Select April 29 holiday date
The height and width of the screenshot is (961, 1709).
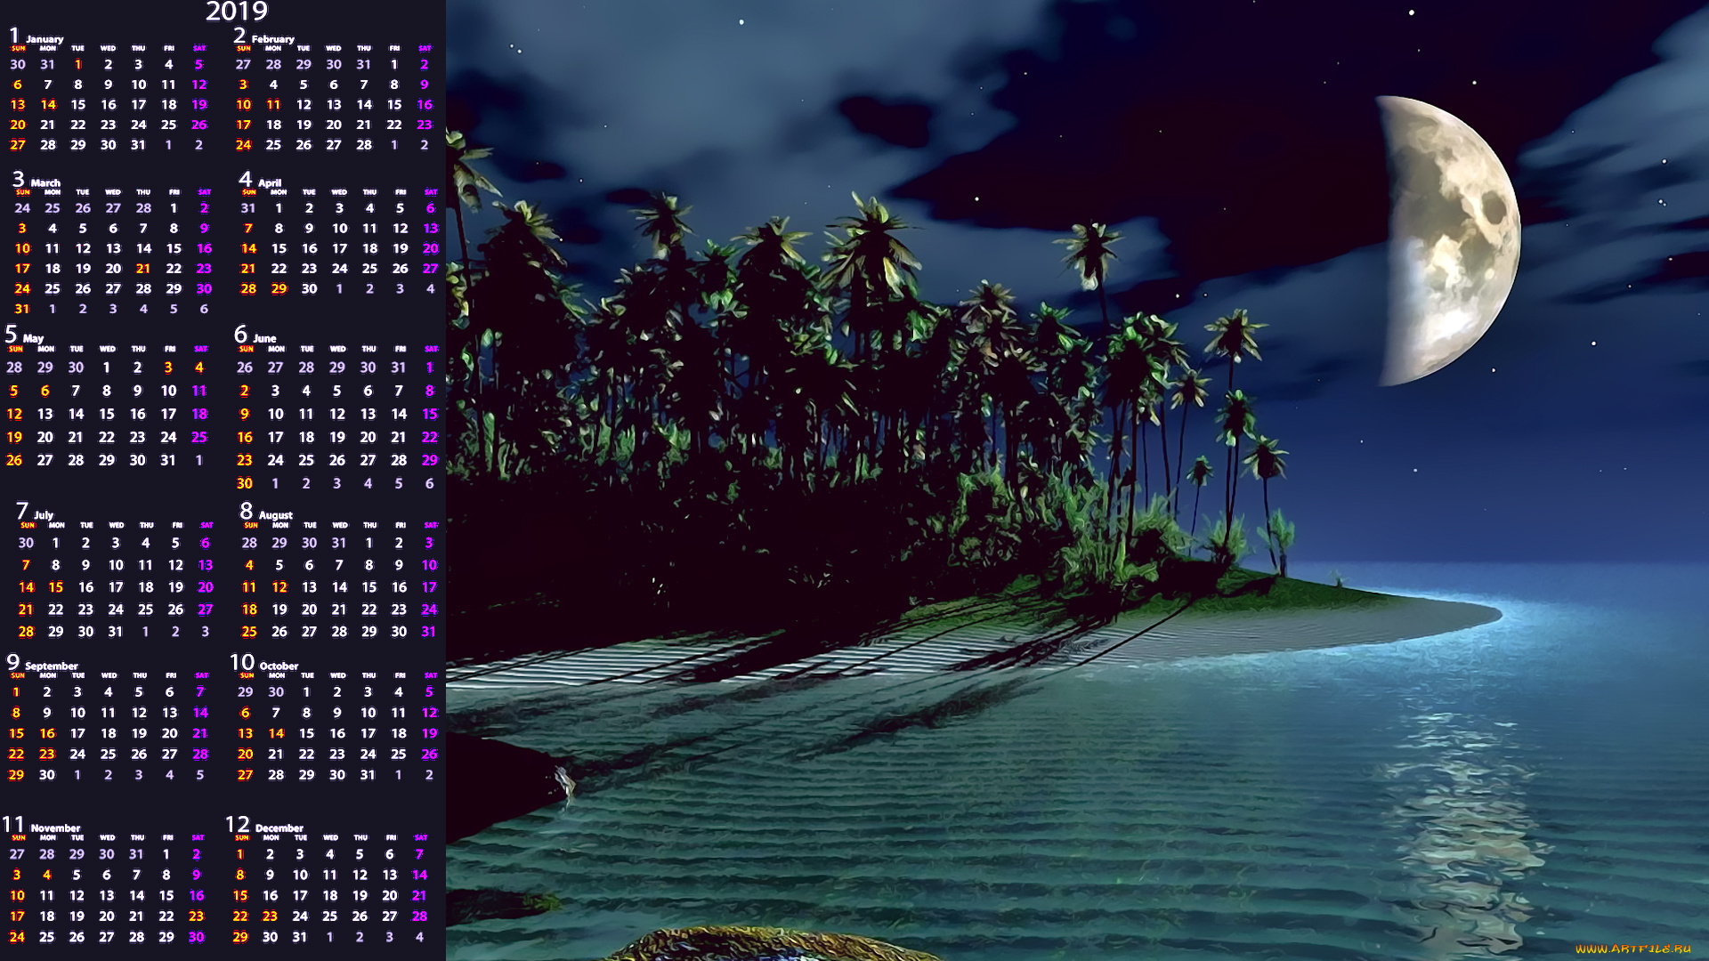click(279, 289)
